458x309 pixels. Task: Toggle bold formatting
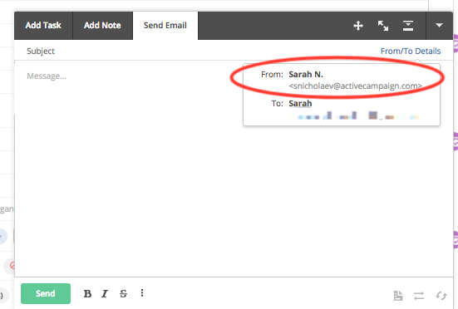click(x=87, y=294)
